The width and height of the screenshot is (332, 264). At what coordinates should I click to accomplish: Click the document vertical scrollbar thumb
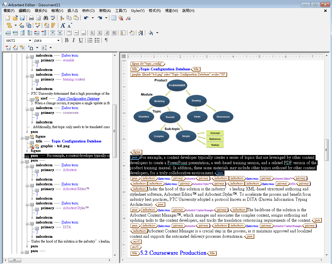tap(326, 150)
